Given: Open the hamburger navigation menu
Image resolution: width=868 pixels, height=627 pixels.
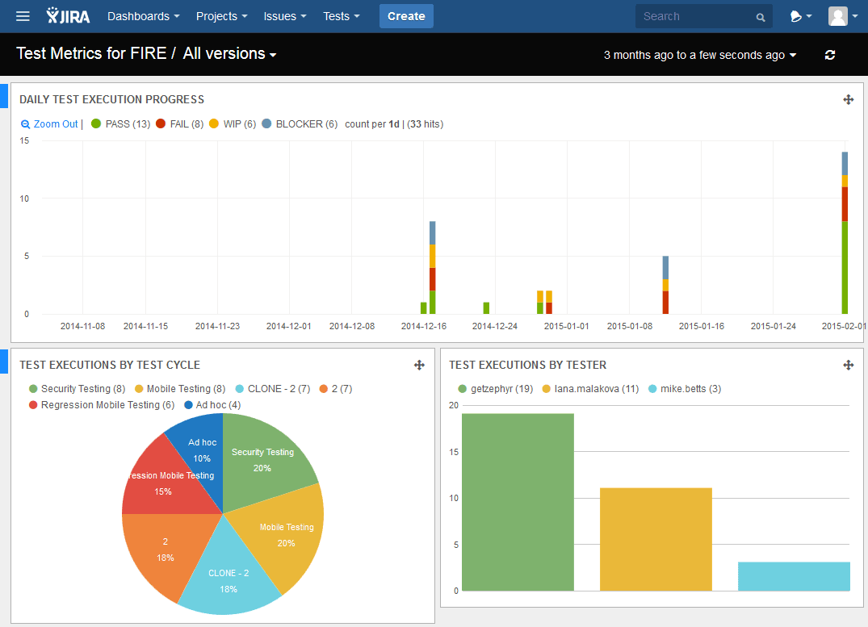Looking at the screenshot, I should [23, 16].
